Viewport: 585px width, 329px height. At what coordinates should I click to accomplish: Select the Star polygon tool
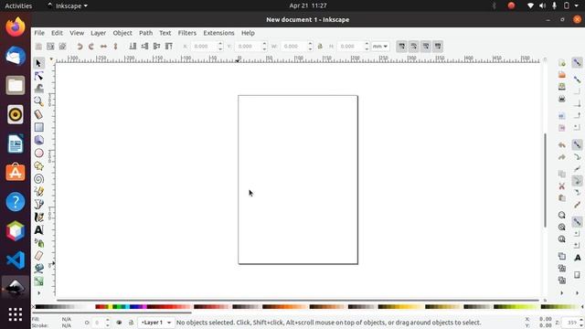[38, 166]
